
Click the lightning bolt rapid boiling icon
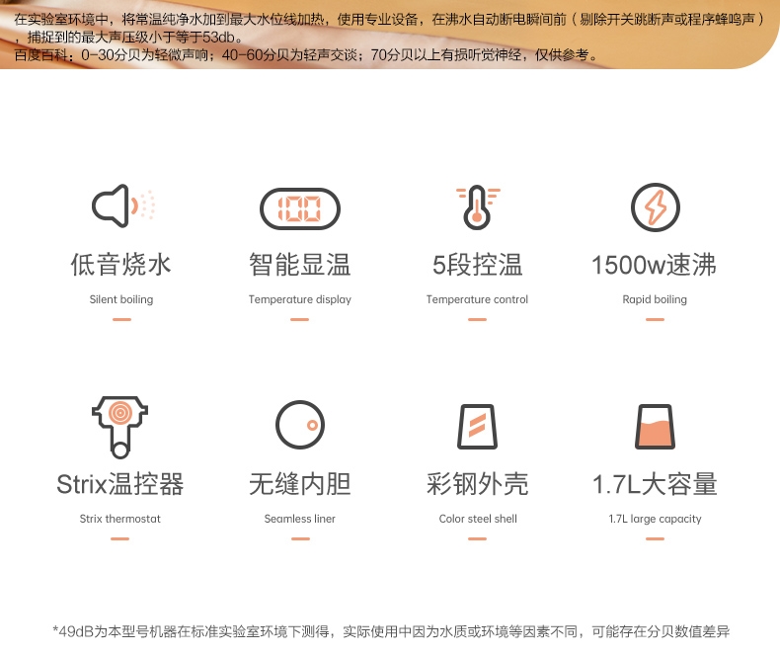tap(655, 207)
